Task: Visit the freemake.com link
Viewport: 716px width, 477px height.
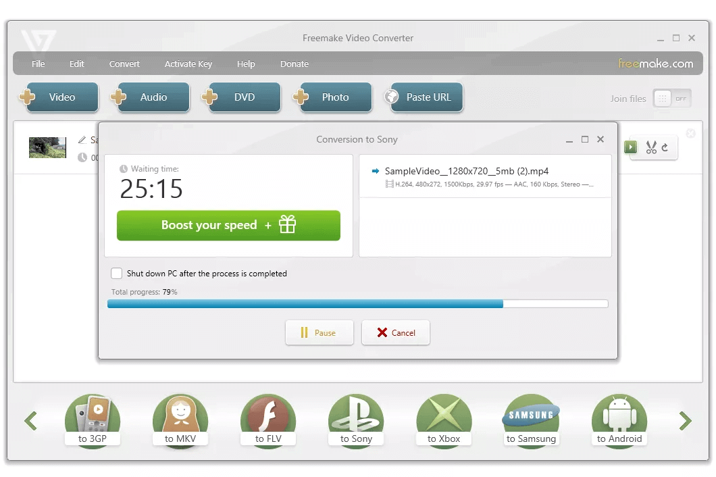Action: (x=656, y=64)
